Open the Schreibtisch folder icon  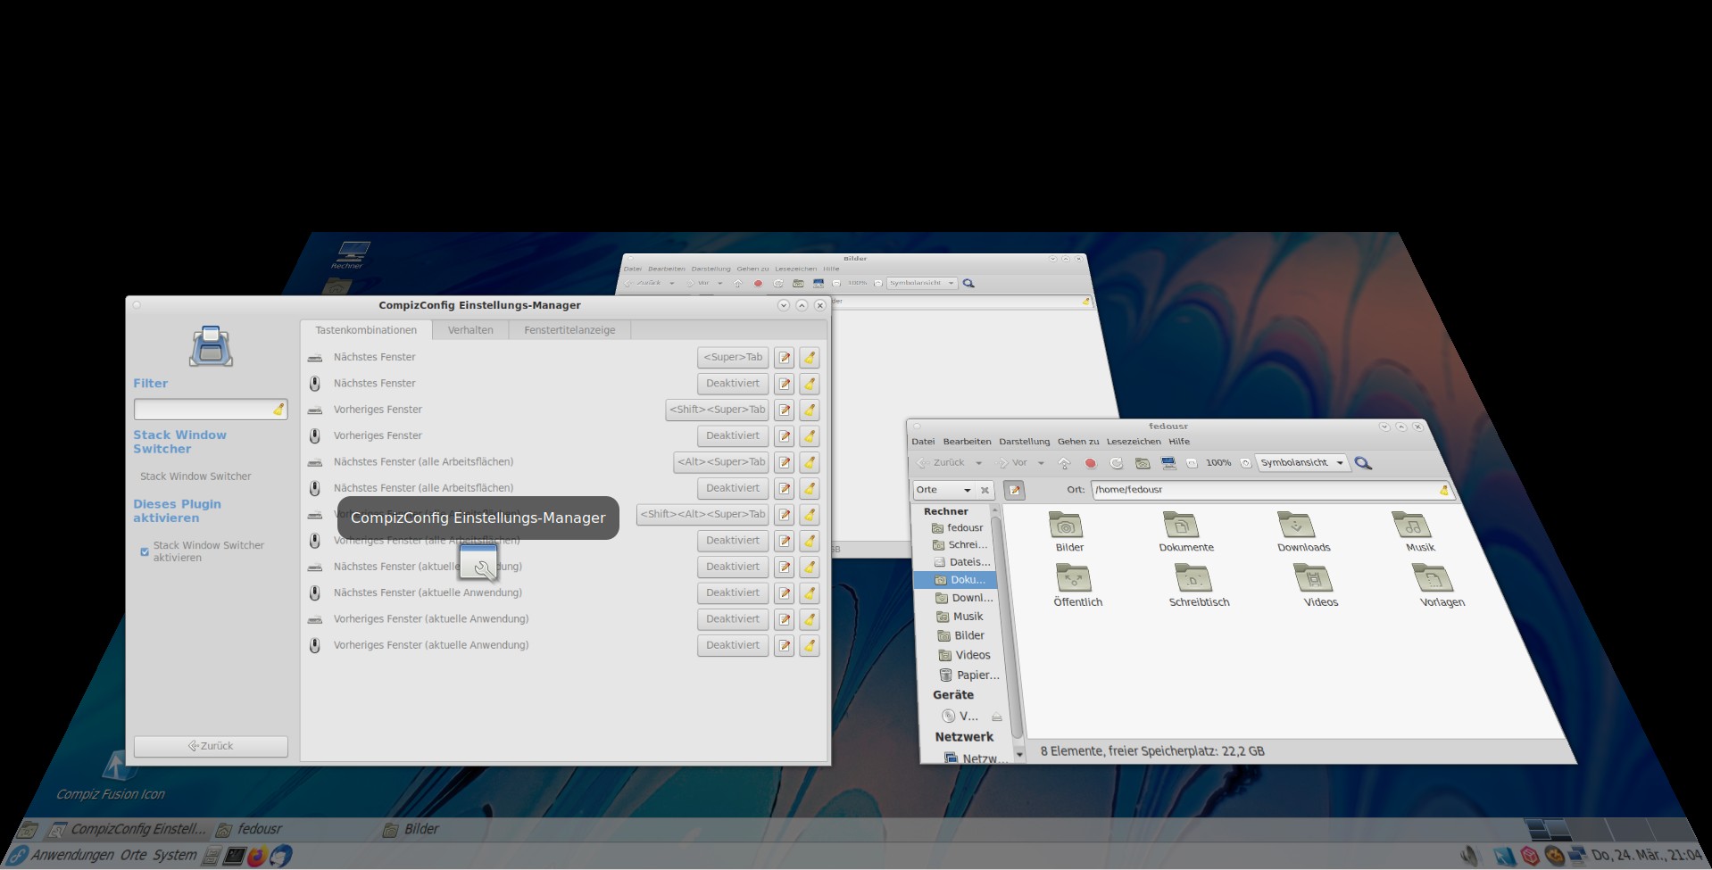[1193, 578]
